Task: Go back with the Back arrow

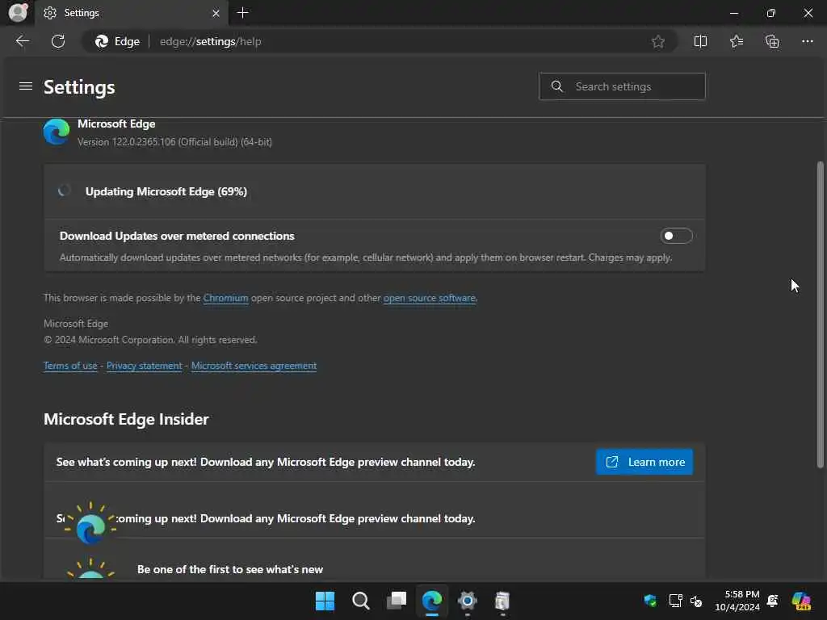Action: pyautogui.click(x=23, y=41)
